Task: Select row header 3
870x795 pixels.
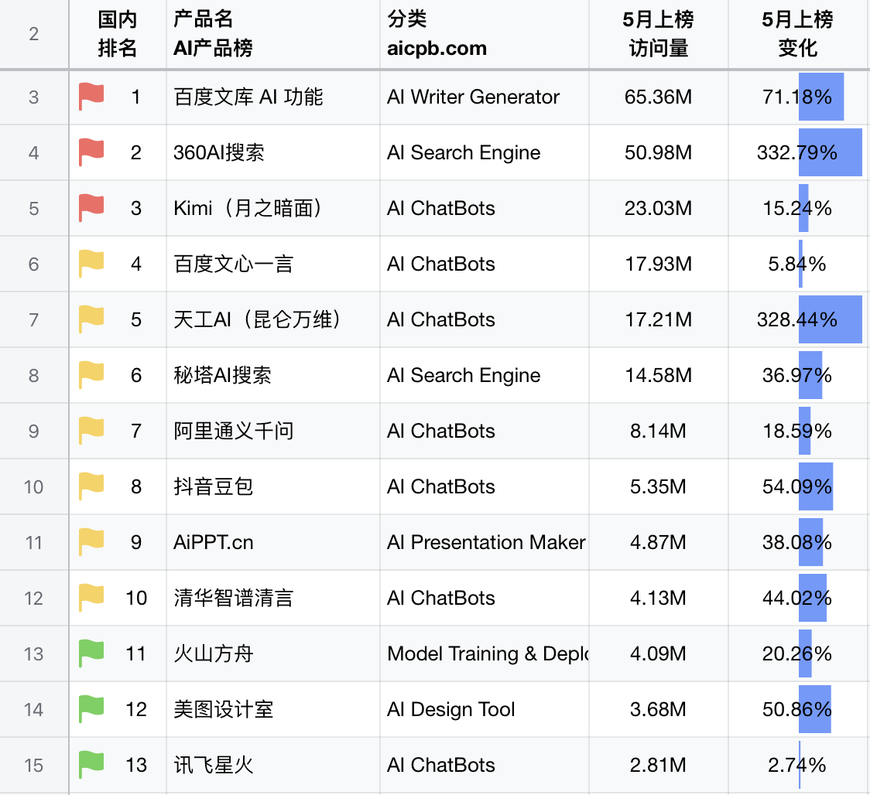Action: coord(34,97)
